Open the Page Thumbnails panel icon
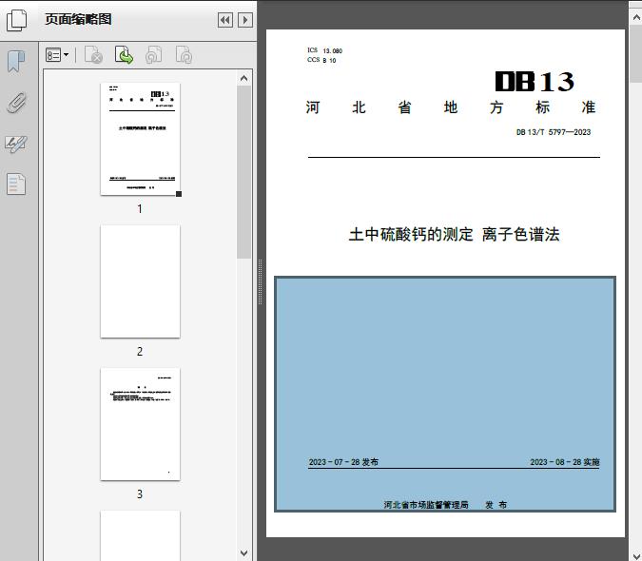This screenshot has width=642, height=561. tap(16, 19)
